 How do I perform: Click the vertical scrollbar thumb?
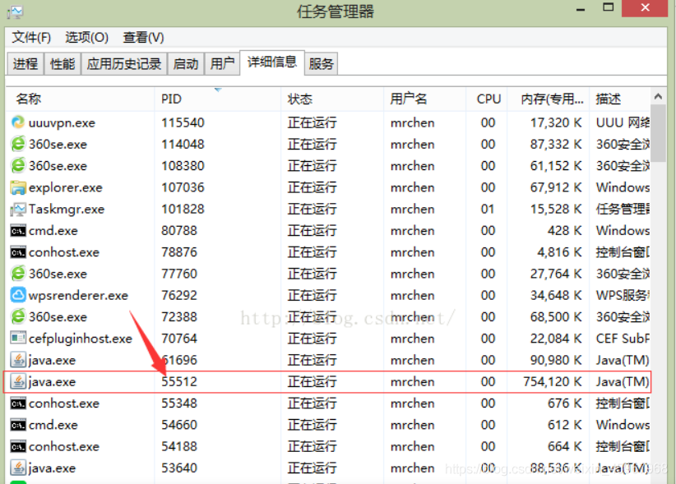[x=658, y=132]
